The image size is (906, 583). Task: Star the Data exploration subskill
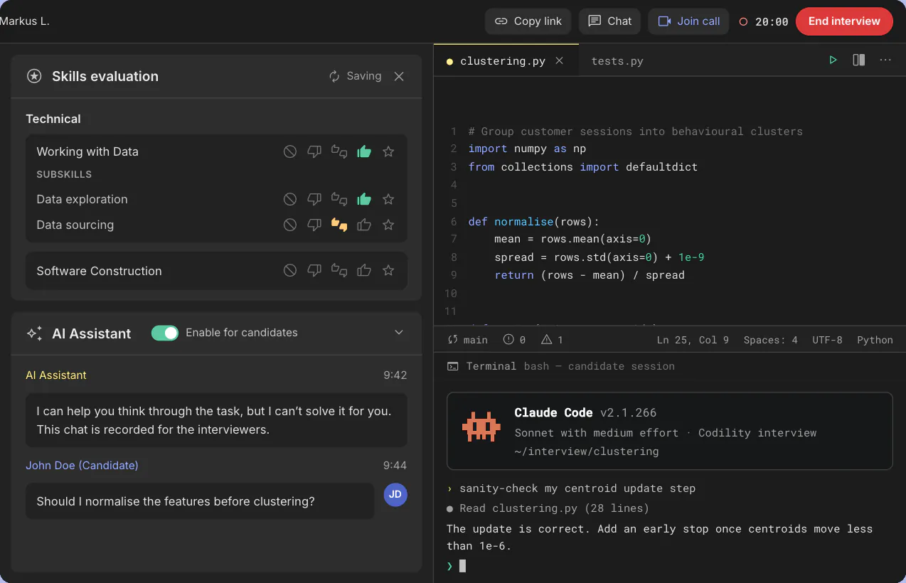coord(388,199)
